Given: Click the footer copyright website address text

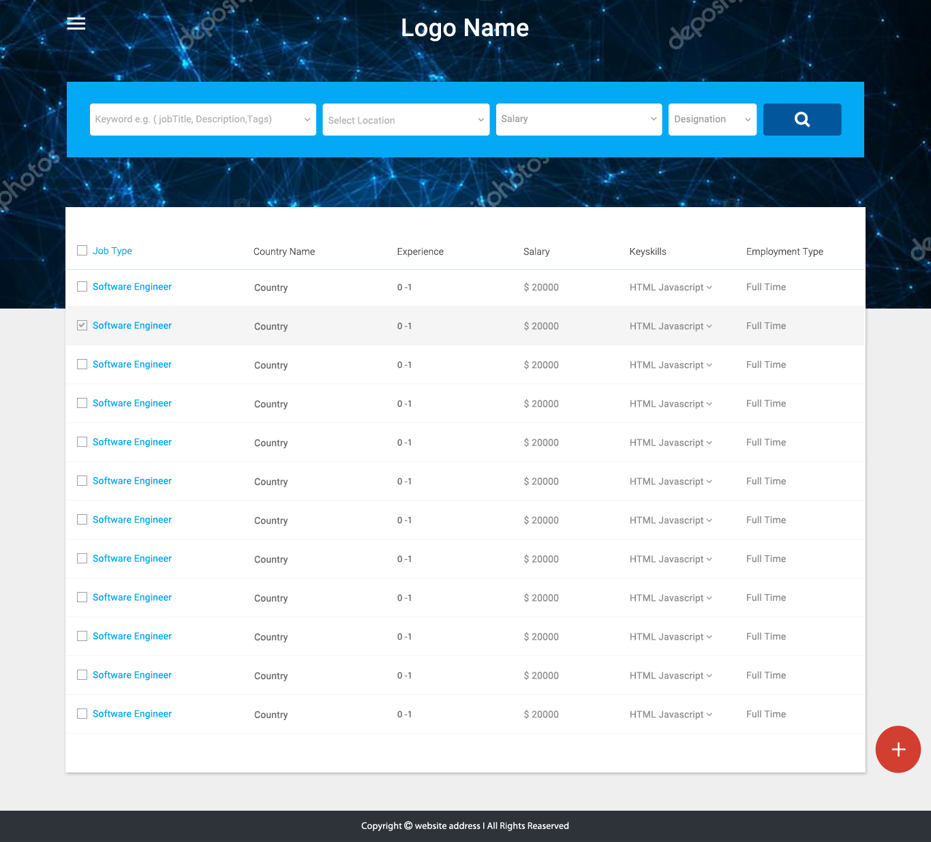Looking at the screenshot, I should pos(465,826).
